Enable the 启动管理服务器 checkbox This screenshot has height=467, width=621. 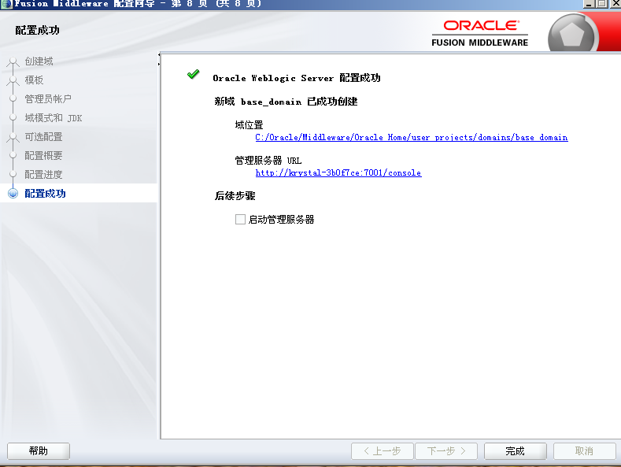(240, 219)
